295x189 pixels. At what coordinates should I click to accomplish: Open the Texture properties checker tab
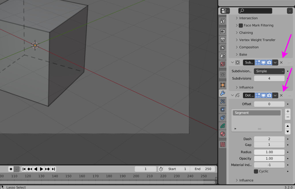click(222, 144)
